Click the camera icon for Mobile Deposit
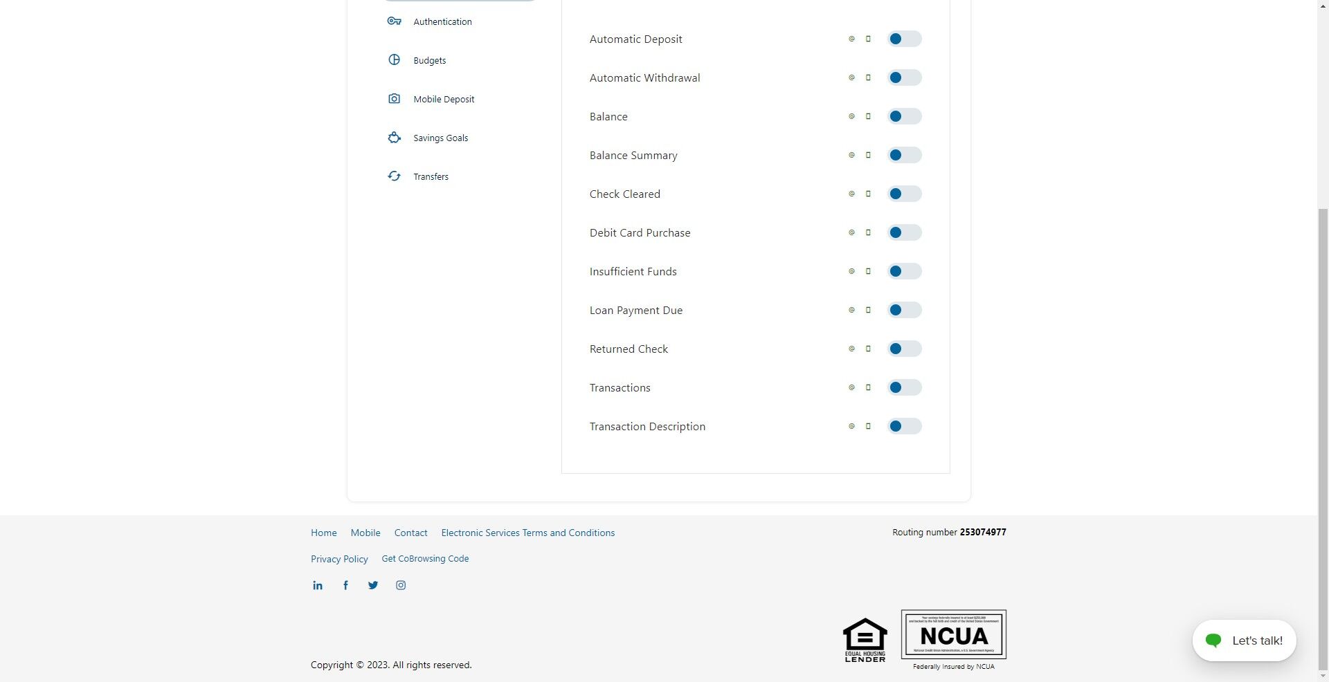 [394, 99]
